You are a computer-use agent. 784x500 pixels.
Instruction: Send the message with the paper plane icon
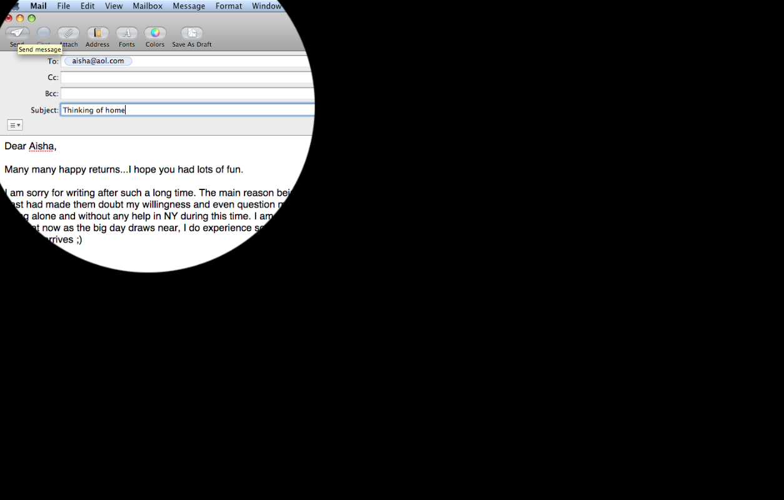17,33
